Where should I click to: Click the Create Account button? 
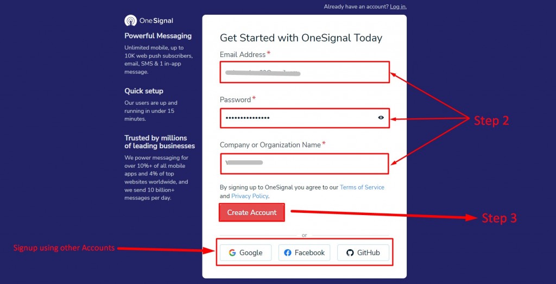point(252,212)
